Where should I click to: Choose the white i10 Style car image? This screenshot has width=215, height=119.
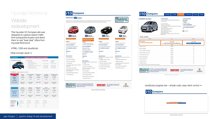(123, 30)
